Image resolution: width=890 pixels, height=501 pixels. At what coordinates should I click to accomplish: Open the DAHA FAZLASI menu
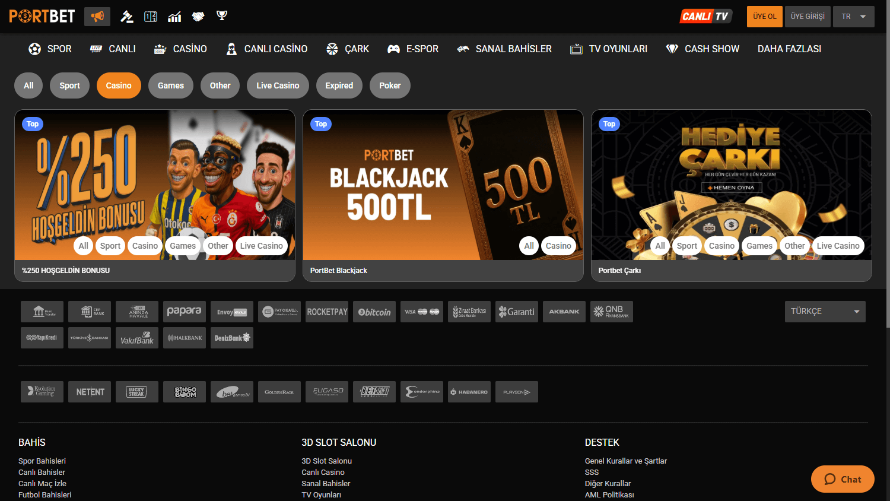pyautogui.click(x=789, y=49)
